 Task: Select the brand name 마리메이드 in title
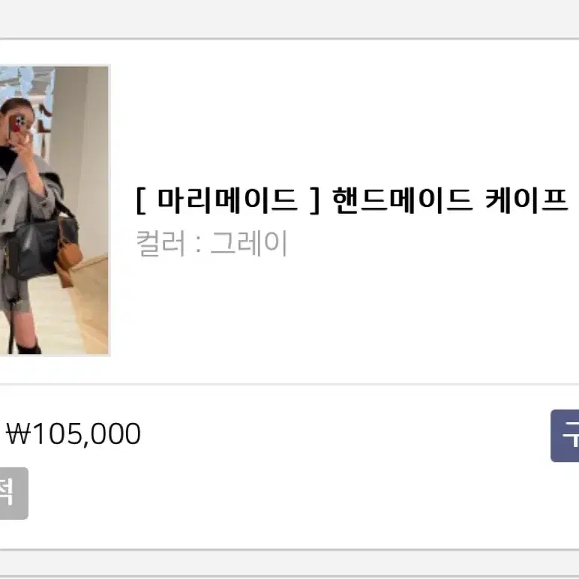pyautogui.click(x=227, y=200)
